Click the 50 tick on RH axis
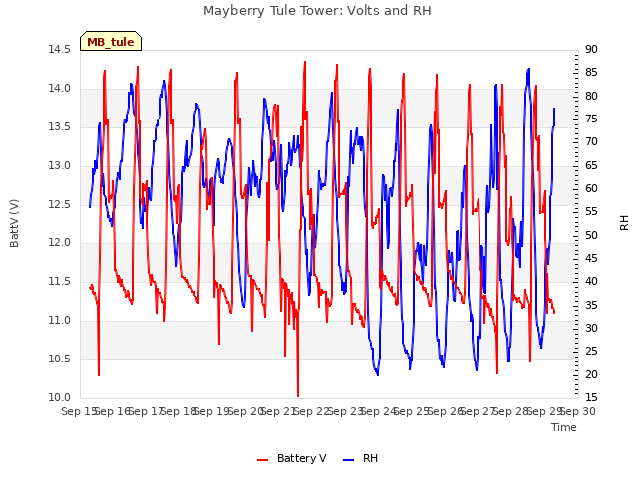This screenshot has width=638, height=478. 591,235
